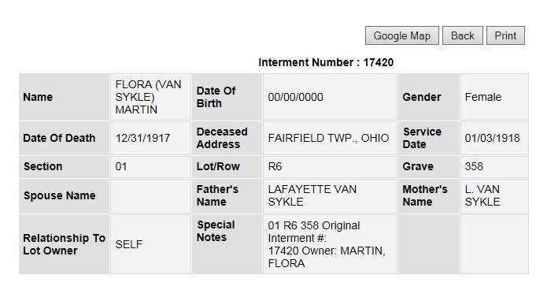536x286 pixels.
Task: Click the empty Spouse Name value cell
Action: pyautogui.click(x=150, y=195)
